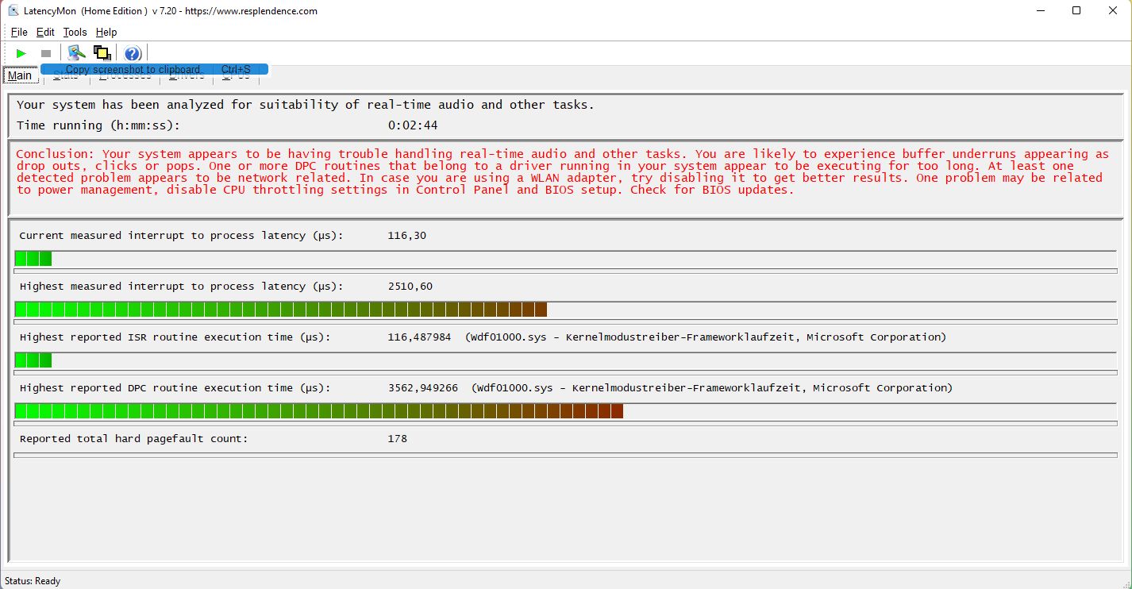Screen dimensions: 1132x589
Task: Open help via blue question mark icon
Action: pyautogui.click(x=133, y=53)
